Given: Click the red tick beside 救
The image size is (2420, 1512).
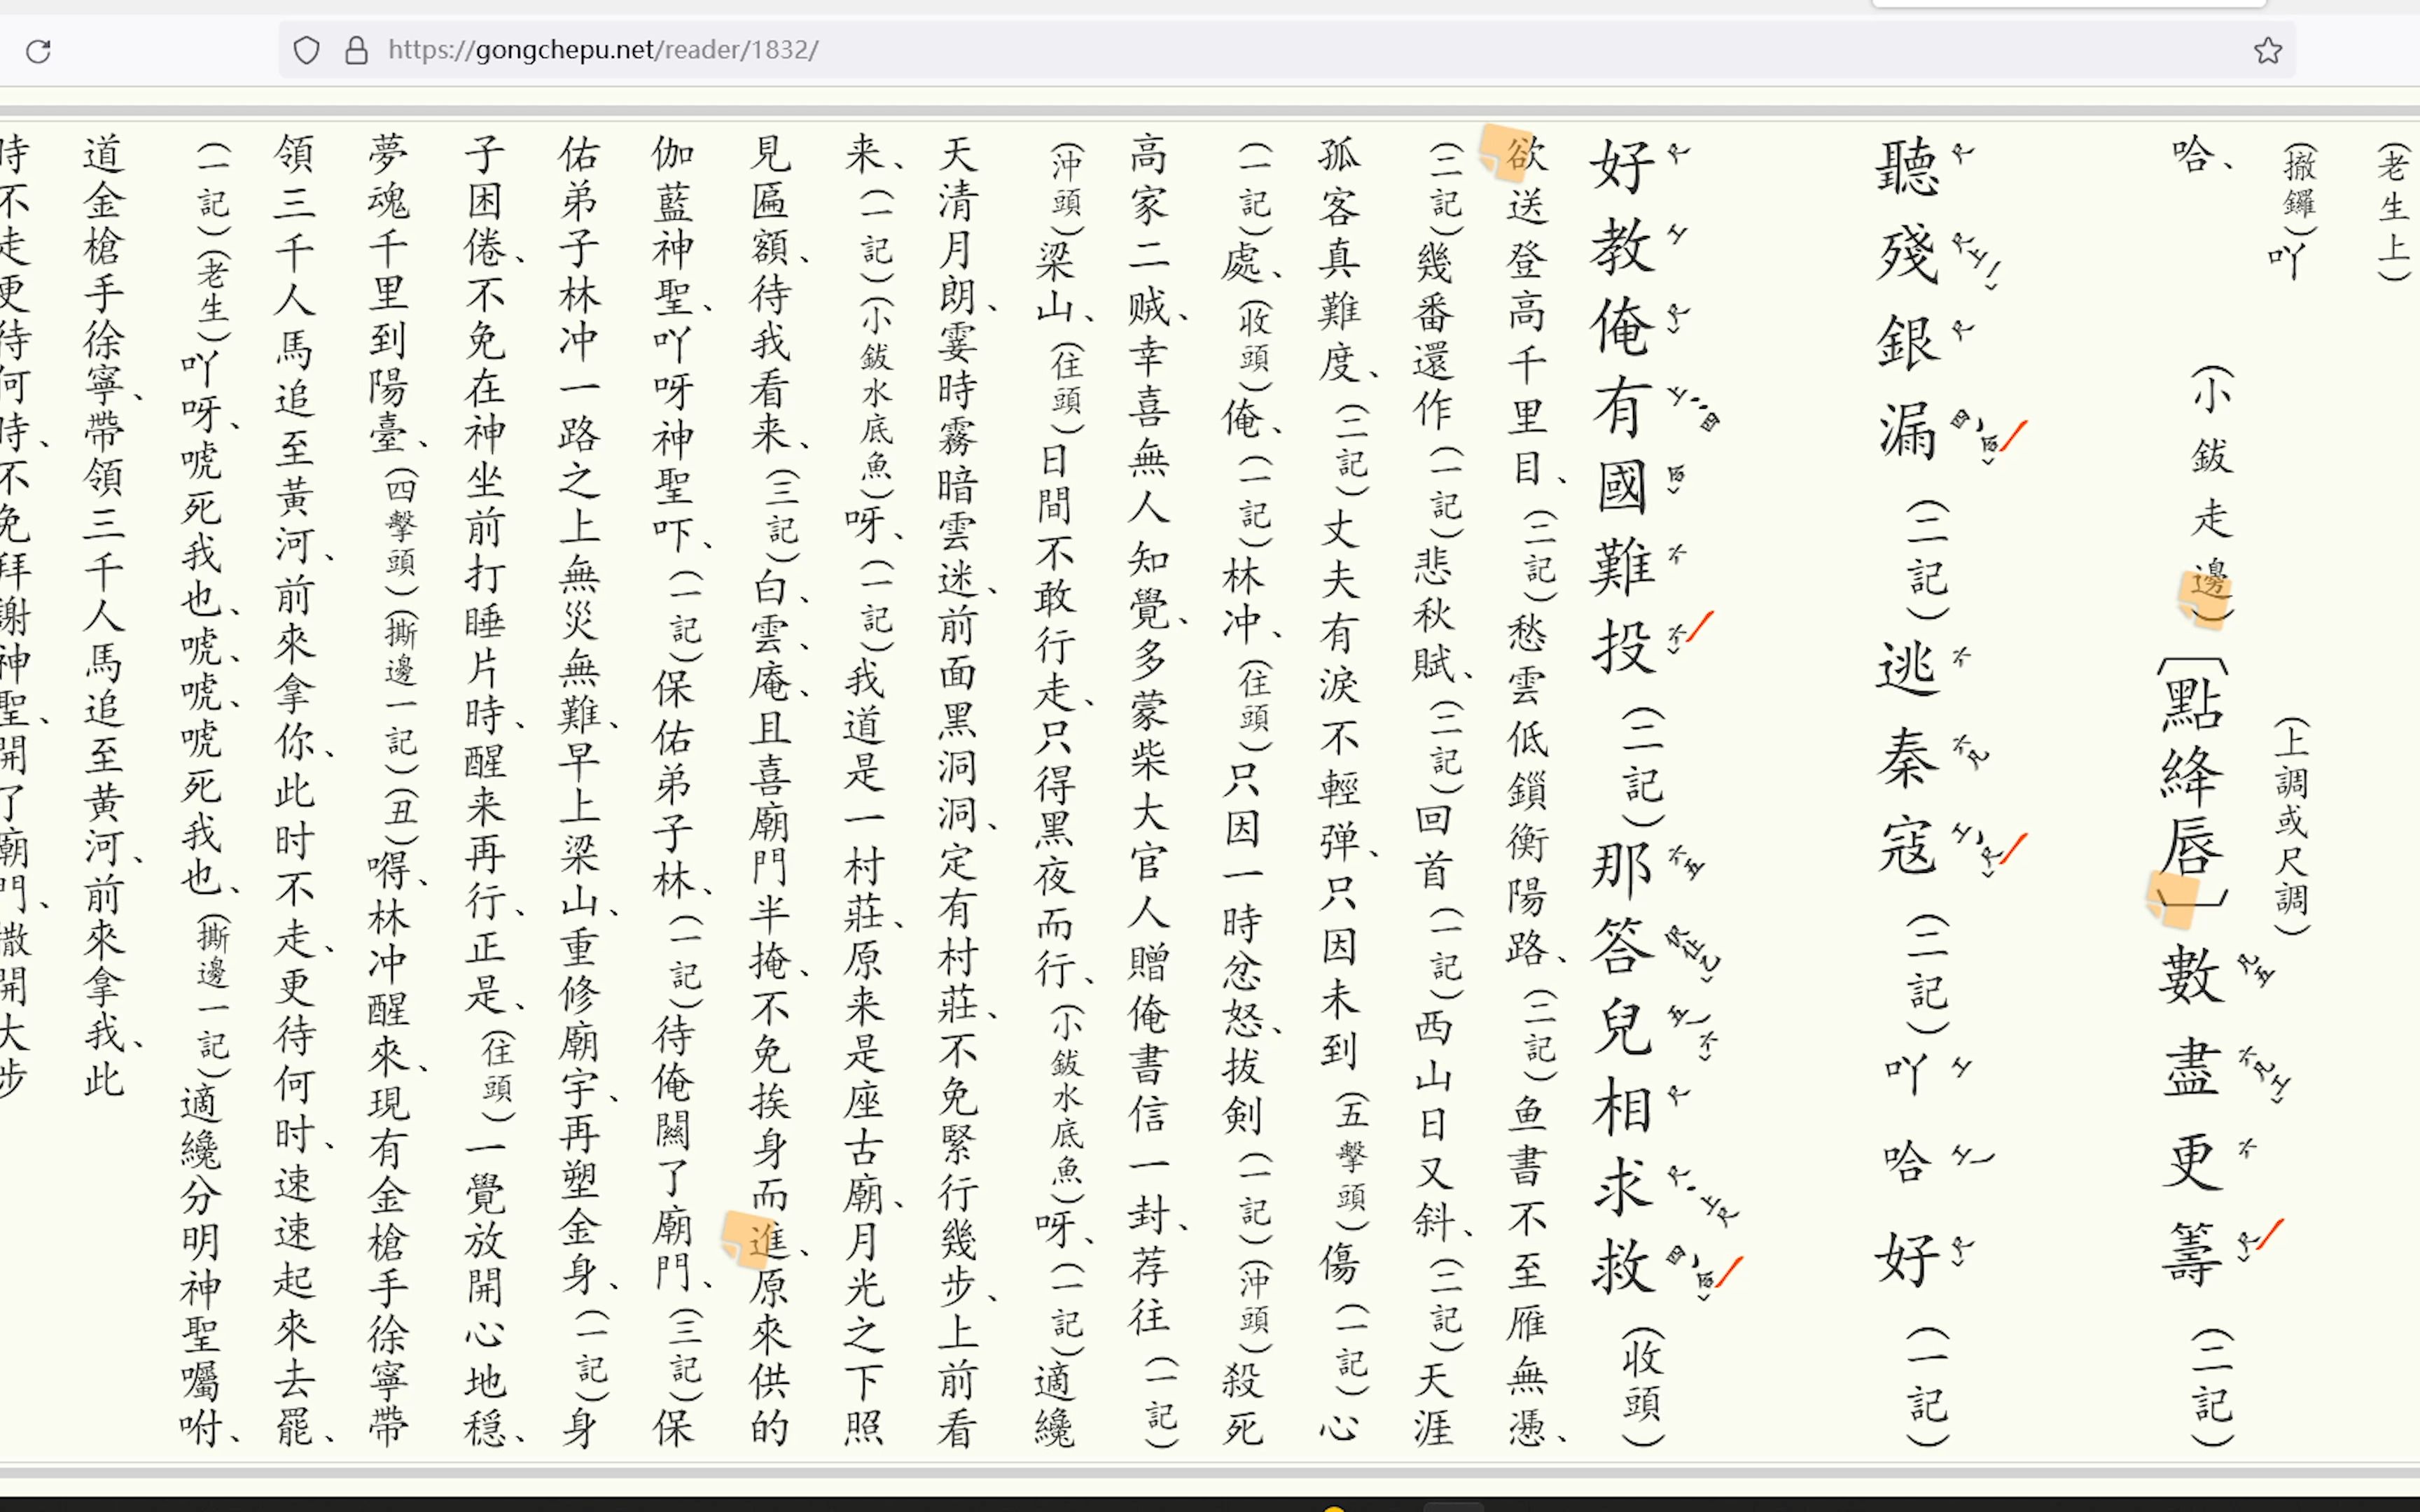Looking at the screenshot, I should (x=1729, y=1272).
